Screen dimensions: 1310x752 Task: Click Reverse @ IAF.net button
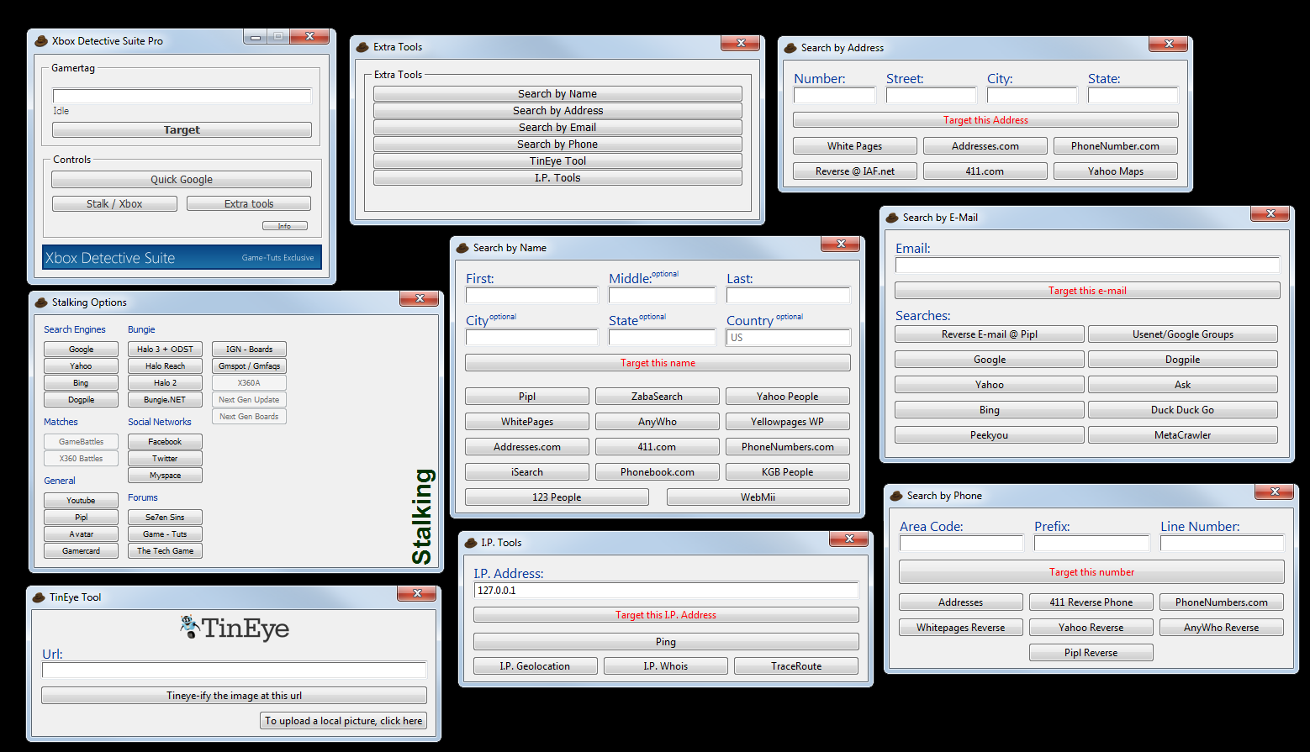[855, 171]
